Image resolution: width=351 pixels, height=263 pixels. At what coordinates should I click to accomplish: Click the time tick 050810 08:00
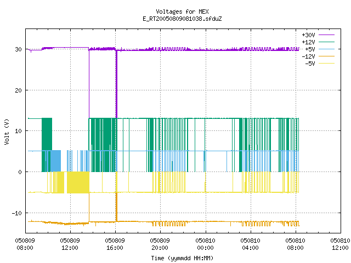[295, 244]
